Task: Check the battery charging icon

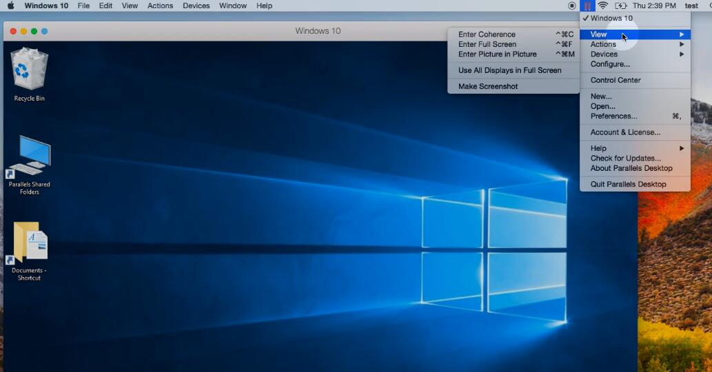Action: tap(621, 6)
